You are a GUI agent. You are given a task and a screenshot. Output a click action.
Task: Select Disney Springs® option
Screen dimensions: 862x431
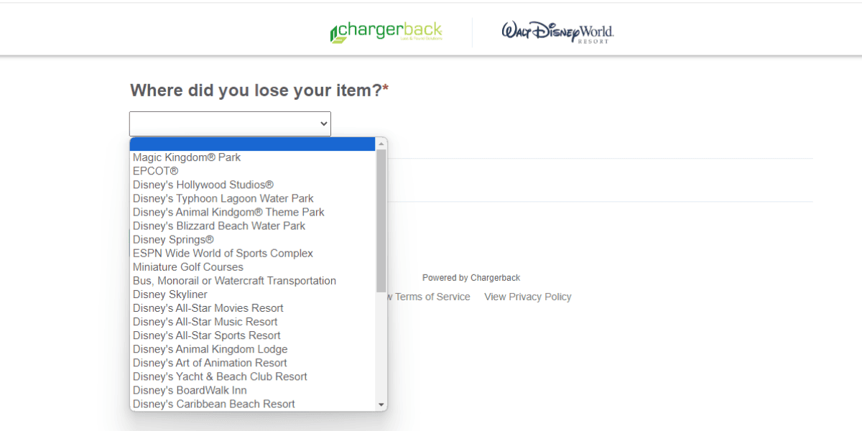click(x=253, y=239)
